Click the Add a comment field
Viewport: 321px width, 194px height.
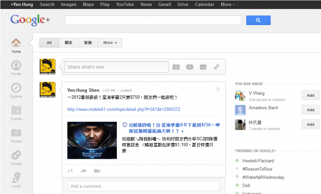(144, 186)
